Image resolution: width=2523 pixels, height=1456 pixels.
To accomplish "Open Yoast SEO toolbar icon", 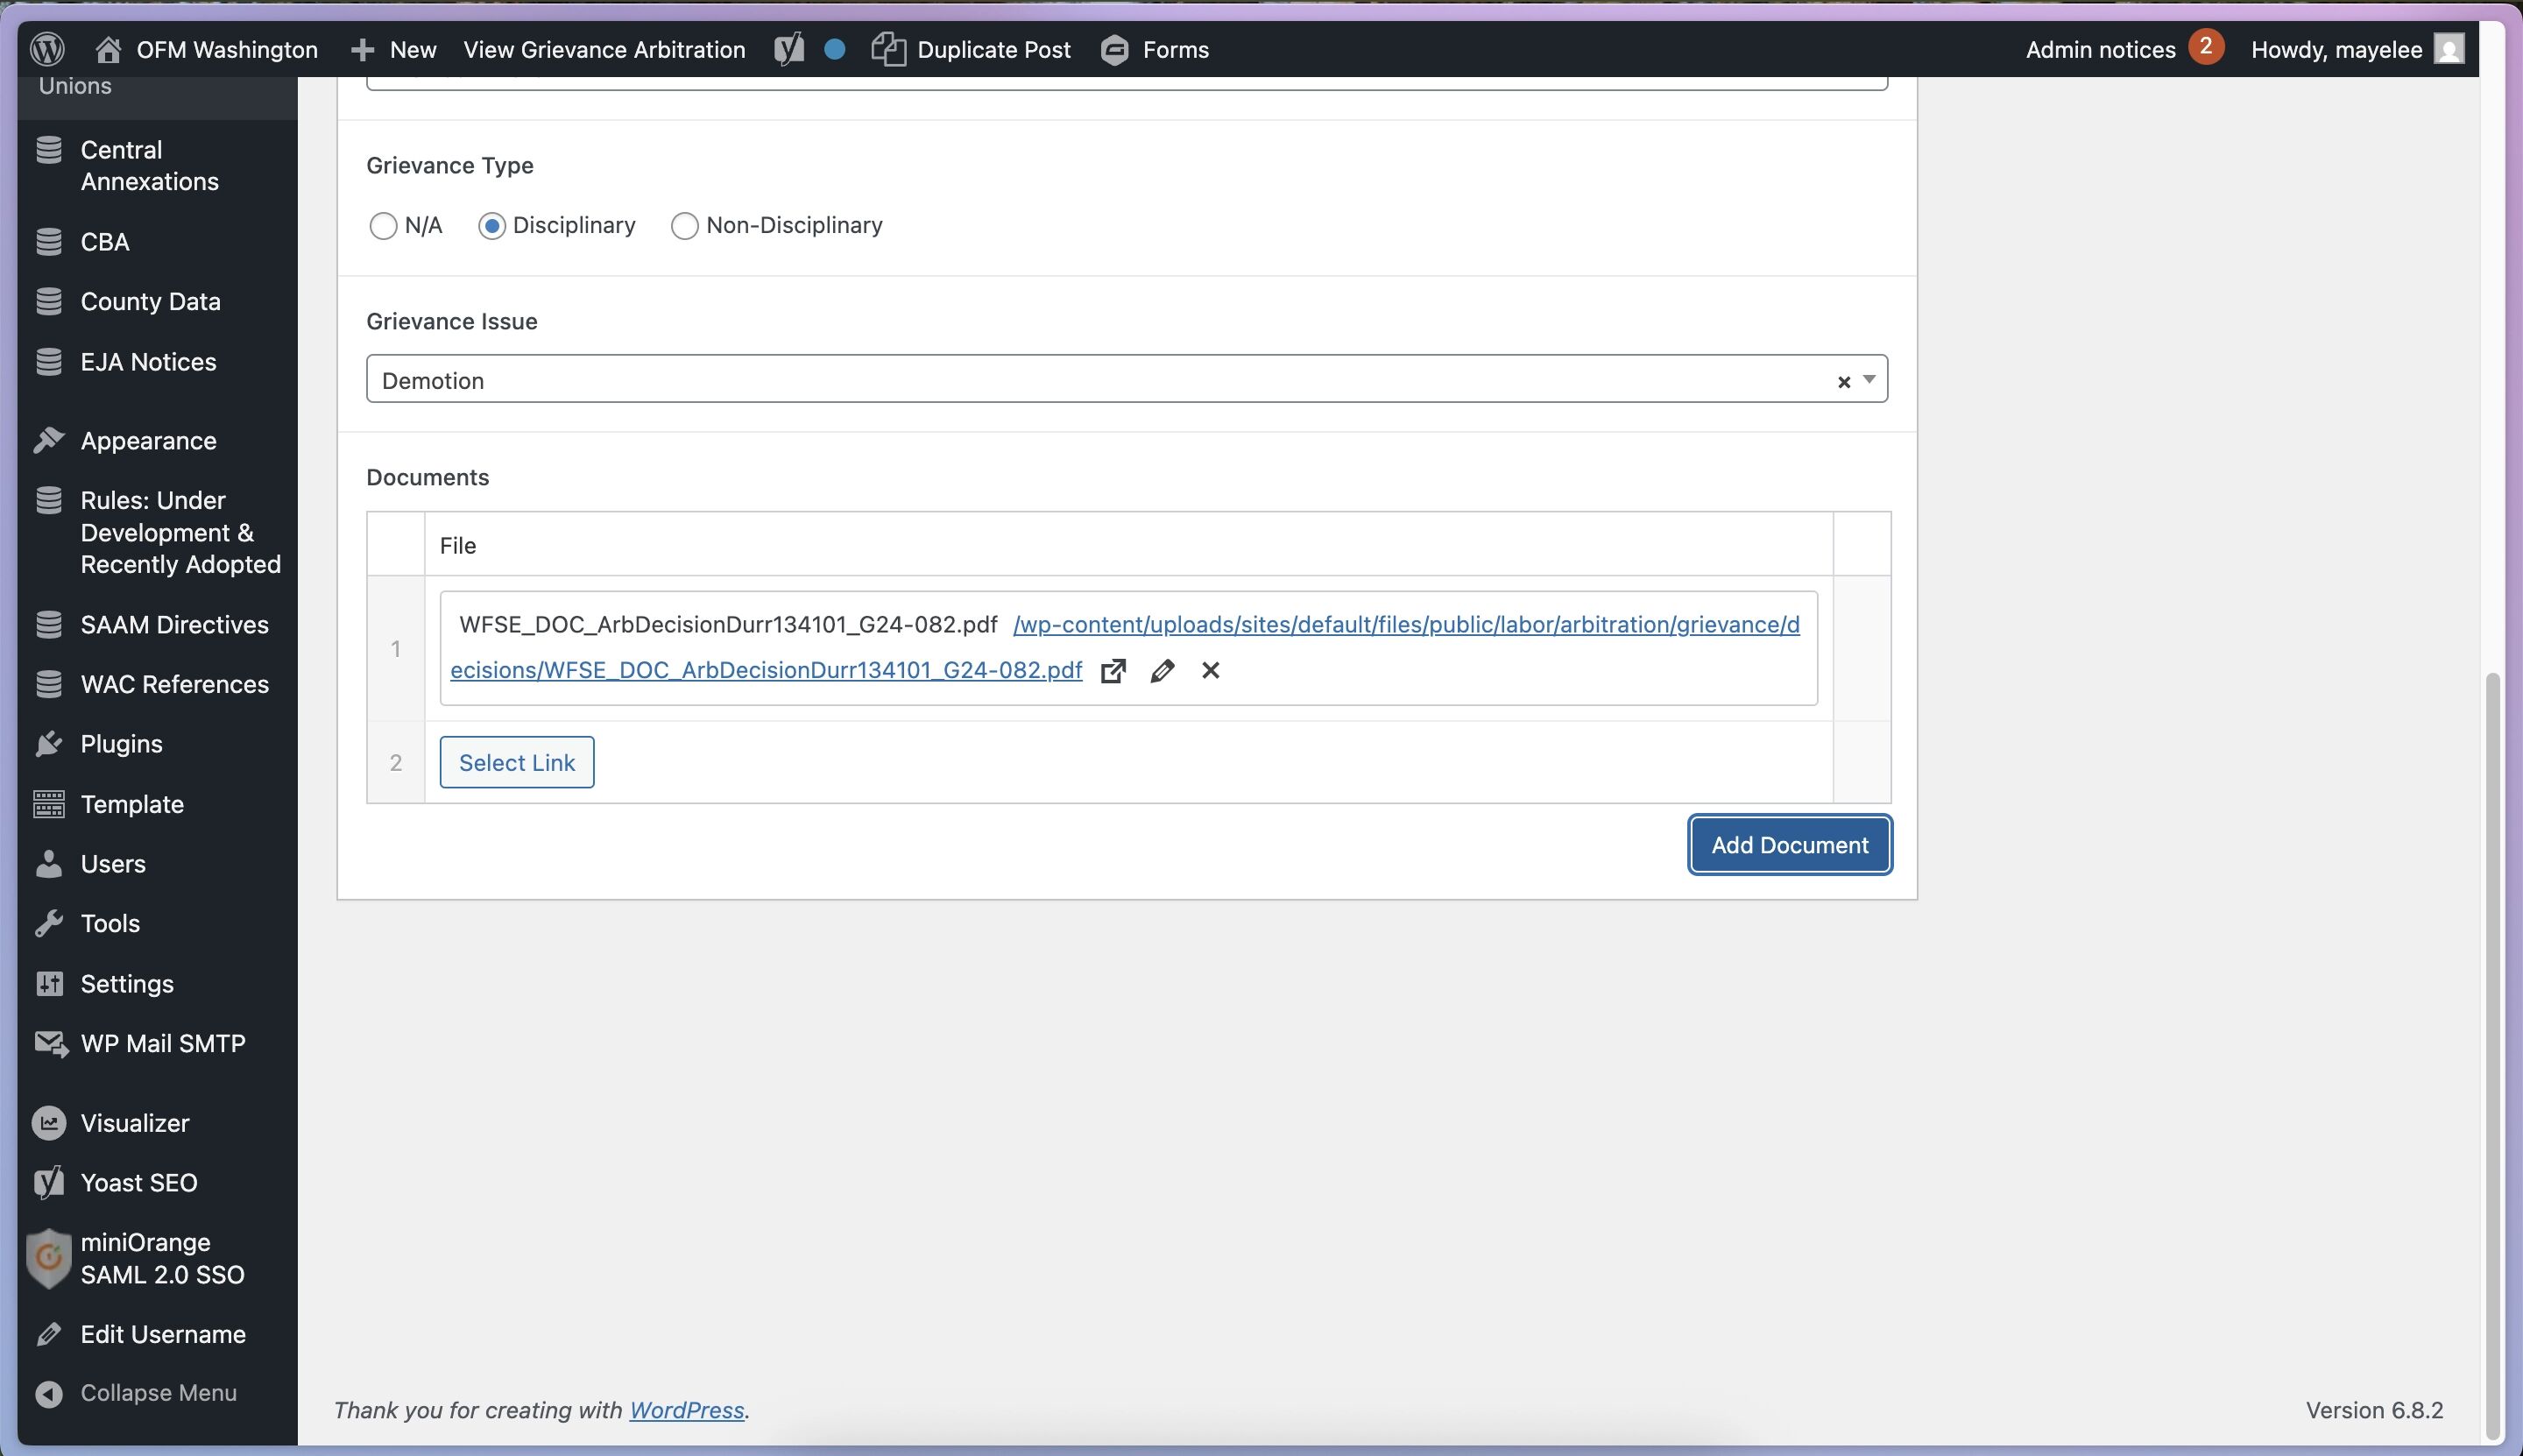I will point(789,49).
